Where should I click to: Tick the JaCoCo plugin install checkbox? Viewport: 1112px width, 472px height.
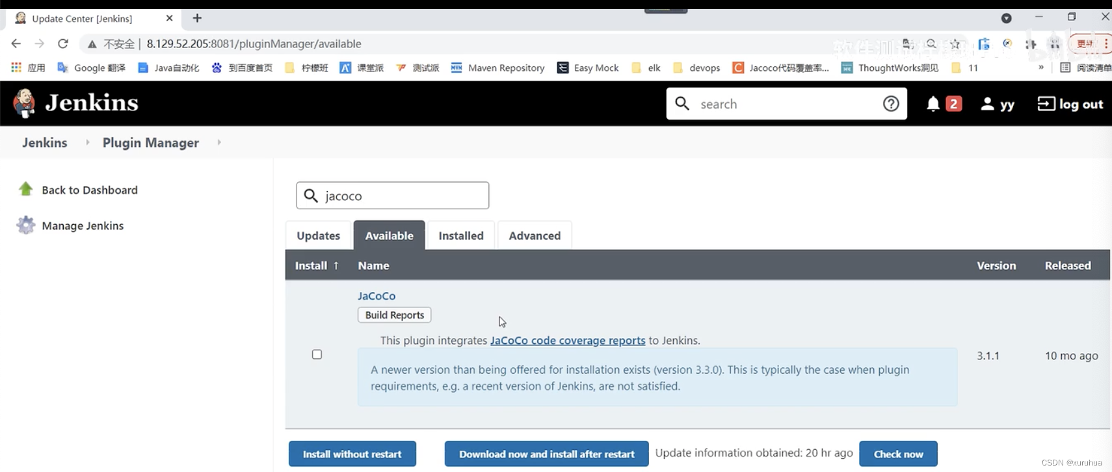click(317, 354)
